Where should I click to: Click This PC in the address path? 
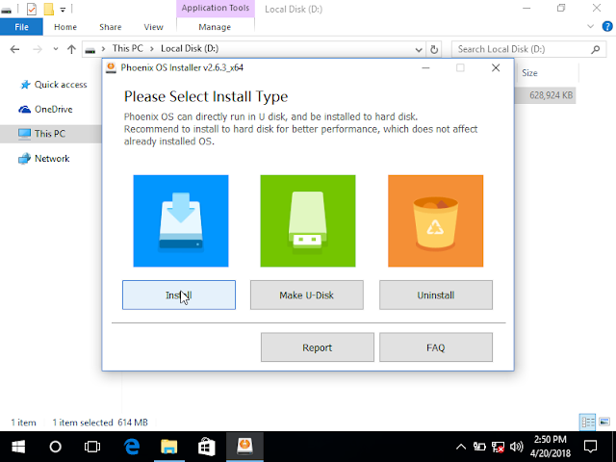pyautogui.click(x=128, y=49)
